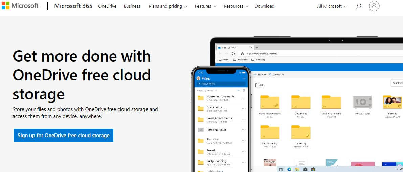Screen dimensions: 403x172
Task: Expand the Plans and pricing menu
Action: point(168,6)
